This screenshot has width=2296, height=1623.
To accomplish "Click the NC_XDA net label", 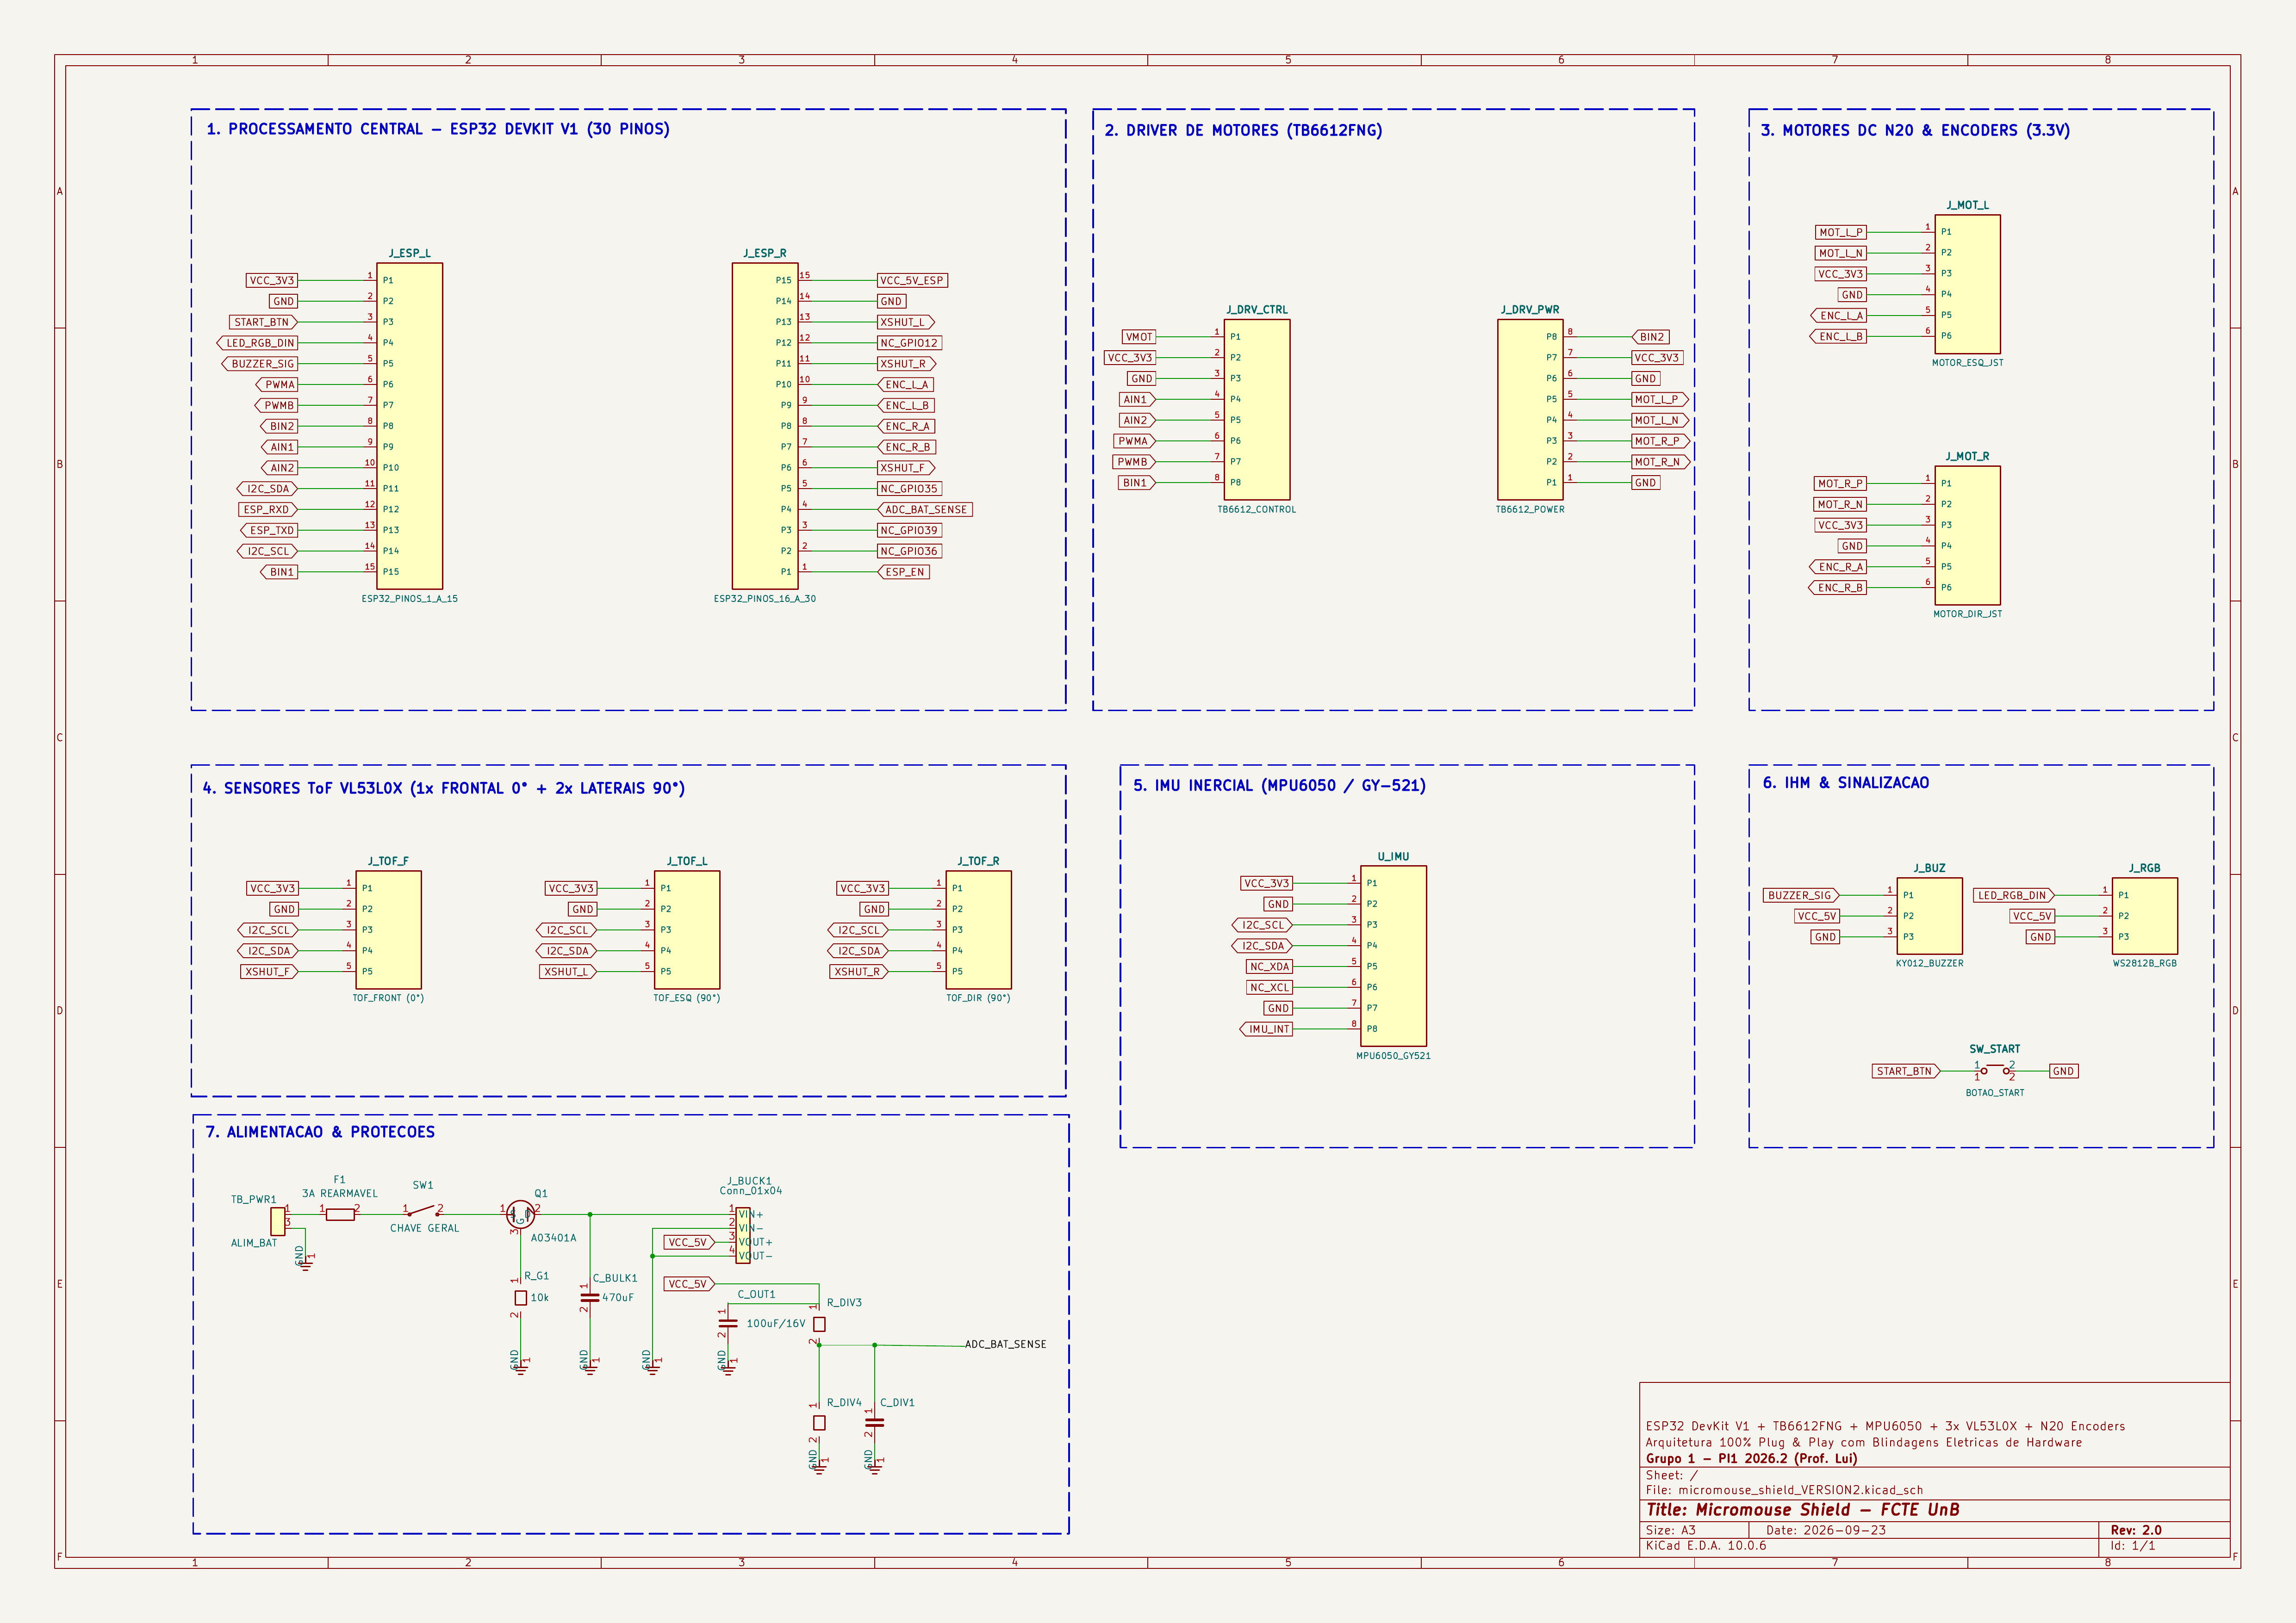I will 1269,966.
